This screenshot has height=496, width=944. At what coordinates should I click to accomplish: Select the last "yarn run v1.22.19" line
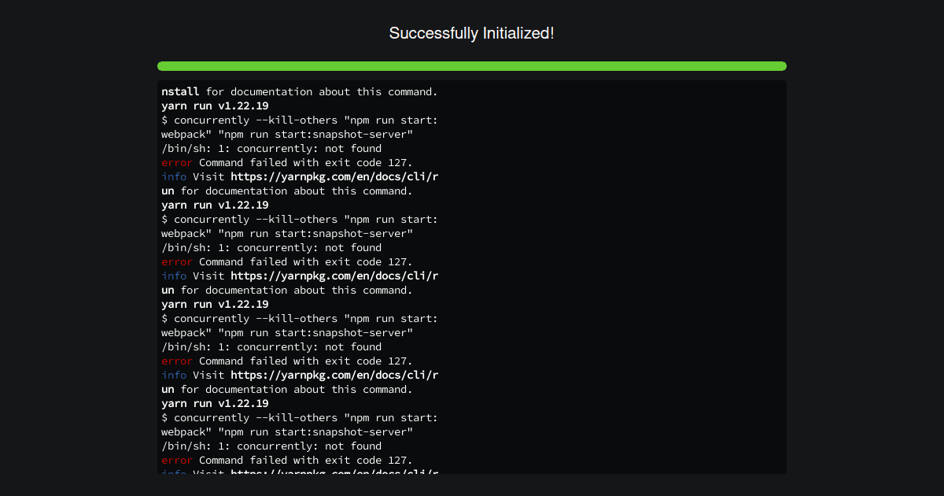pyautogui.click(x=215, y=404)
